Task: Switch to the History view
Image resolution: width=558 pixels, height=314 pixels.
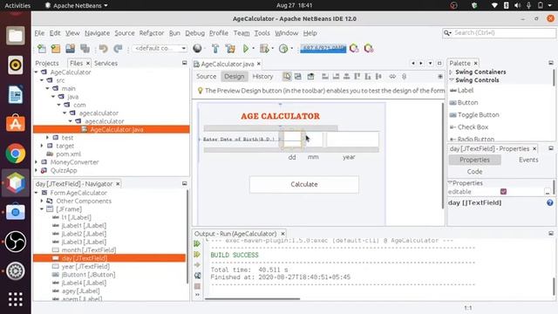Action: point(262,77)
